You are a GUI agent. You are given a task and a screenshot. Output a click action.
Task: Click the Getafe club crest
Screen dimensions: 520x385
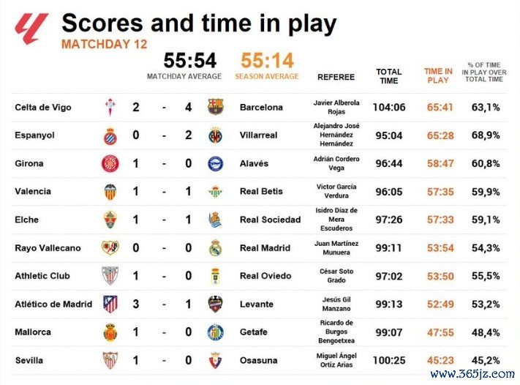(x=215, y=332)
